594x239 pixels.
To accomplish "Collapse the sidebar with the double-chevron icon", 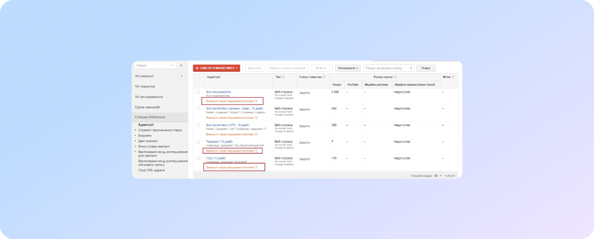I will (x=181, y=65).
